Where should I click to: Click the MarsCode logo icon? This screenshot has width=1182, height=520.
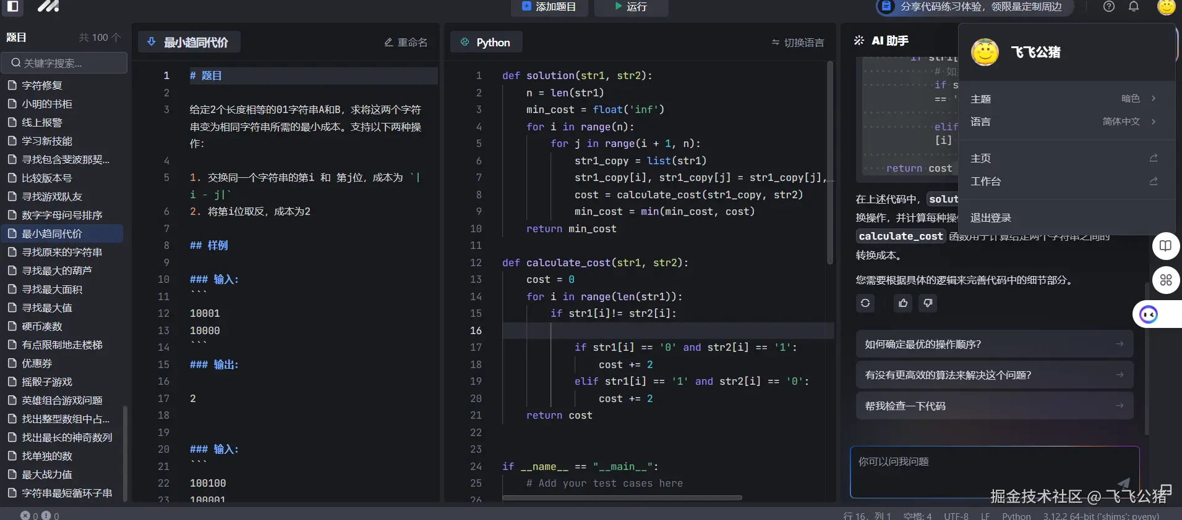pyautogui.click(x=48, y=7)
